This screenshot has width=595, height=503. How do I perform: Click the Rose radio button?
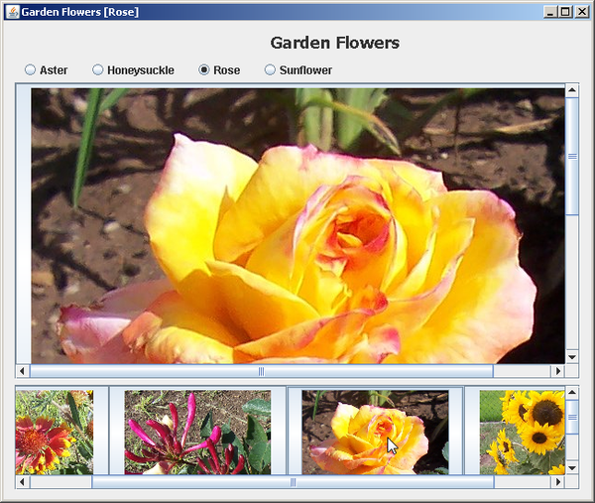click(204, 70)
